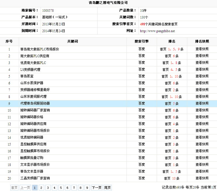Select keyword 青岛泵宝
Screen dimensions: 217x191
[x=27, y=76]
